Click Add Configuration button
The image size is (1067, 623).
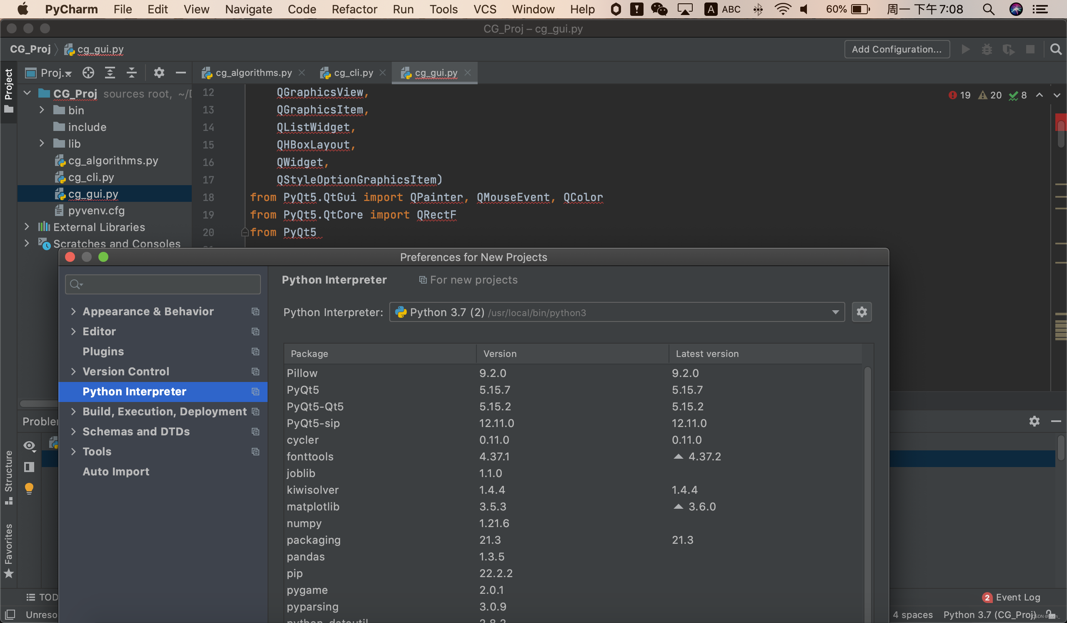(897, 50)
